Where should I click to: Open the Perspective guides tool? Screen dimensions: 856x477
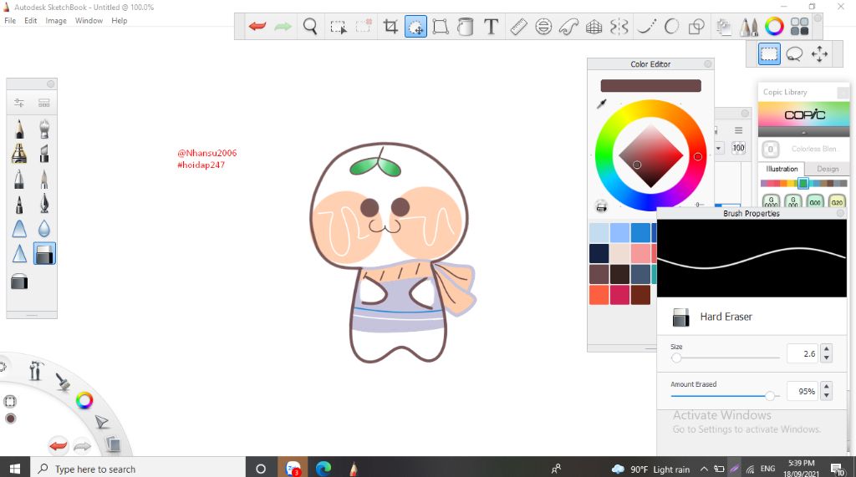594,26
